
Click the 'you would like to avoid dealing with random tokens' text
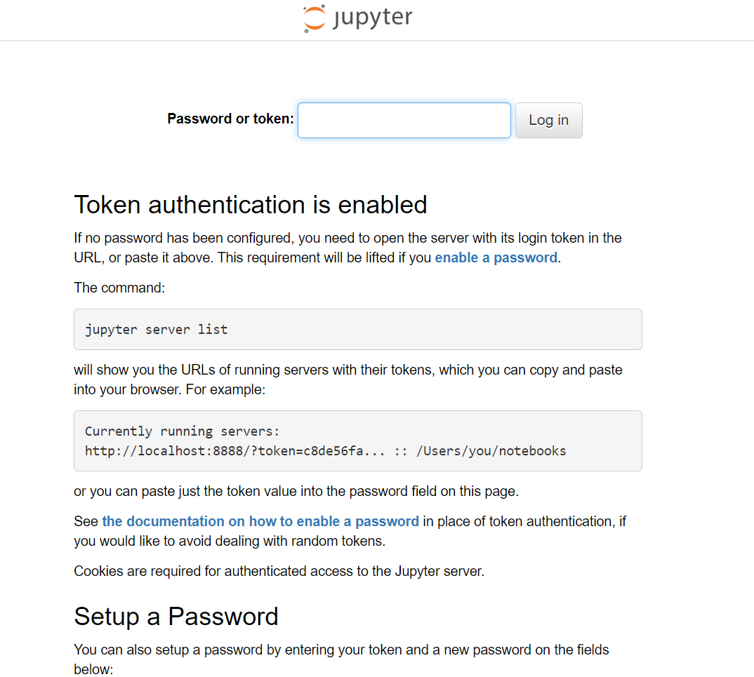pos(230,541)
